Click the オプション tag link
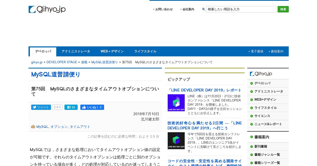This screenshot has height=166, width=317. (x=59, y=127)
